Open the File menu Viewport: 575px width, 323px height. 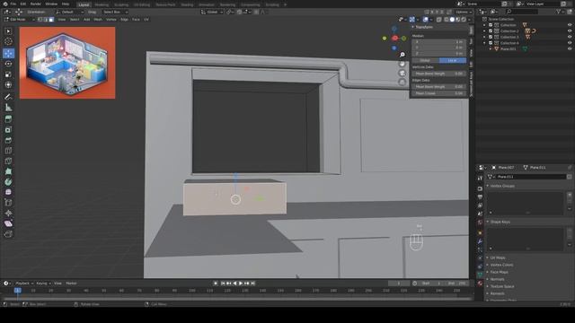click(13, 4)
